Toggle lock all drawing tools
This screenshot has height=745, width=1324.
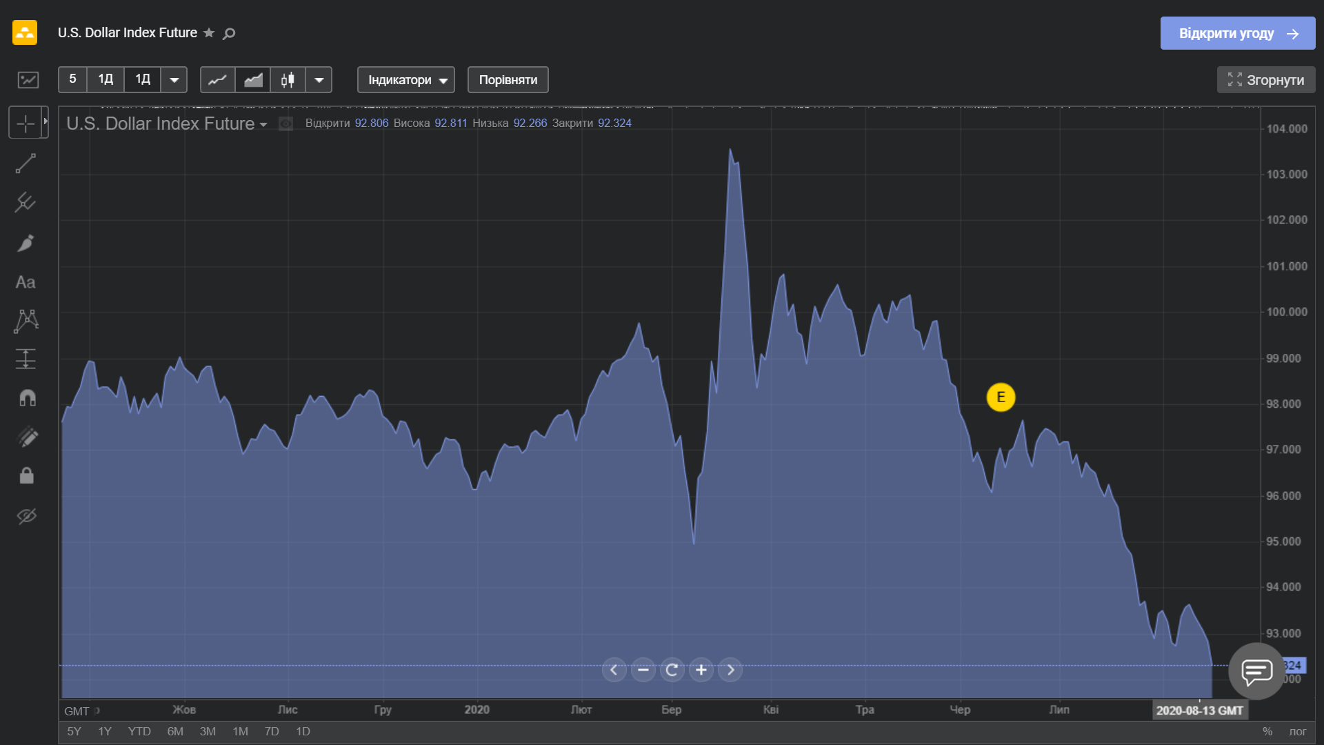click(x=26, y=475)
